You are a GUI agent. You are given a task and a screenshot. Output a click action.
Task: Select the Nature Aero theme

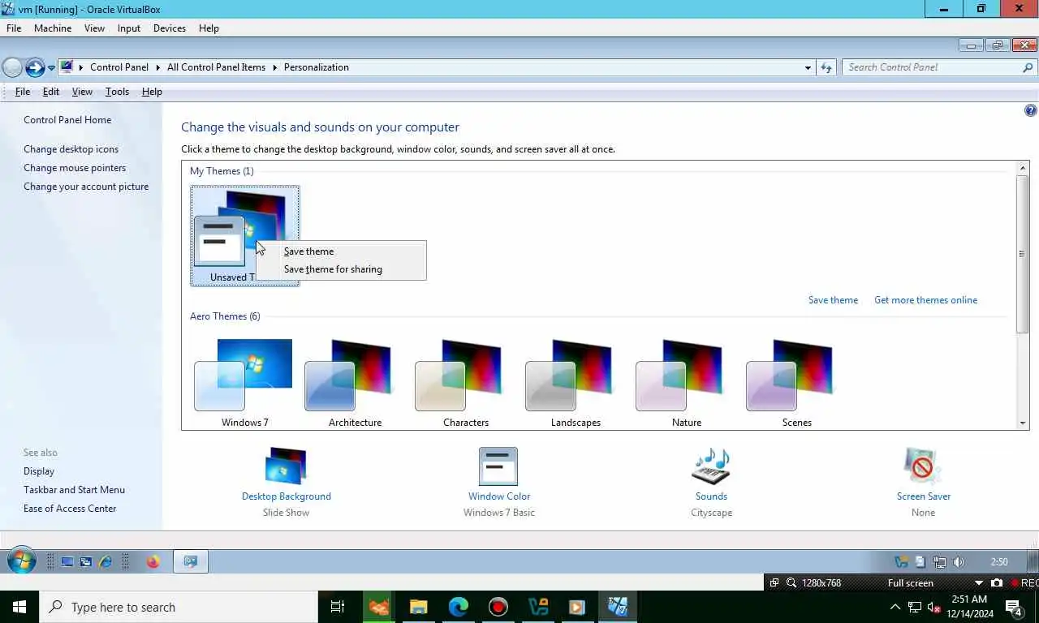tap(686, 383)
